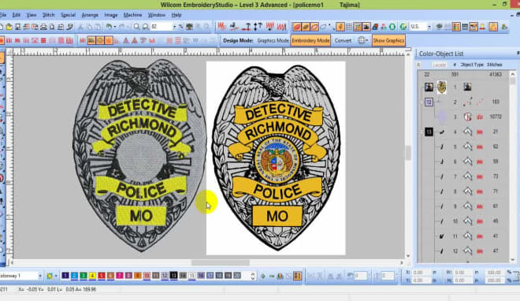Click the Stitches column header

tap(495, 65)
